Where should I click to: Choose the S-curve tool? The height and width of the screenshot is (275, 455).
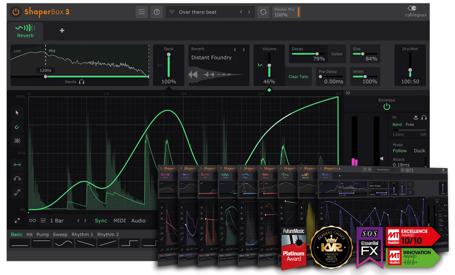click(17, 193)
